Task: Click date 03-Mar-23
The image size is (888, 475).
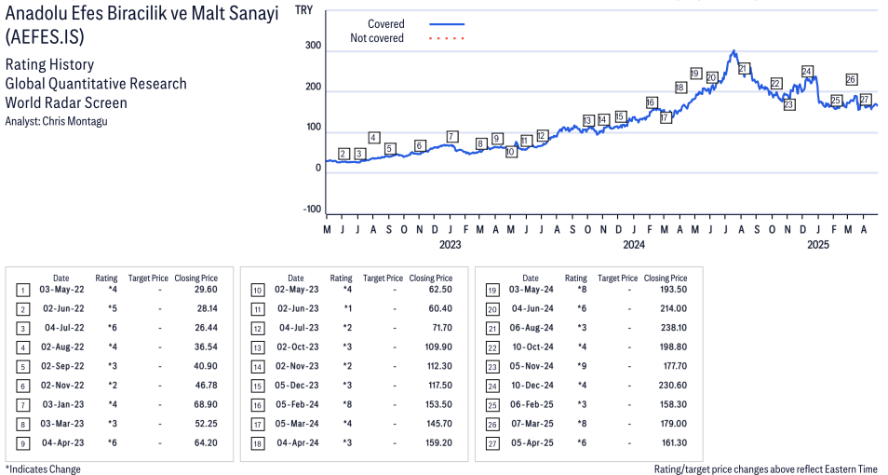Action: pos(62,424)
